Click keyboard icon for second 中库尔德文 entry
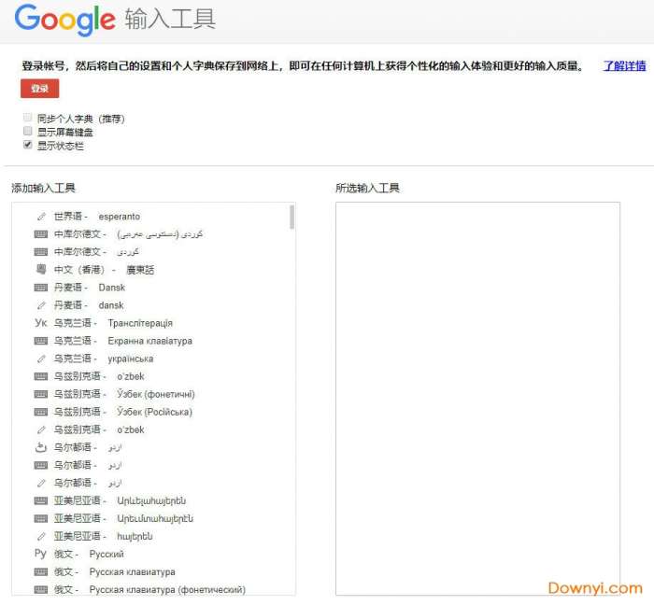 point(40,252)
